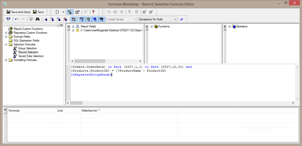Select Report Custom Functions tree node
This screenshot has height=146, width=302.
[x=28, y=29]
